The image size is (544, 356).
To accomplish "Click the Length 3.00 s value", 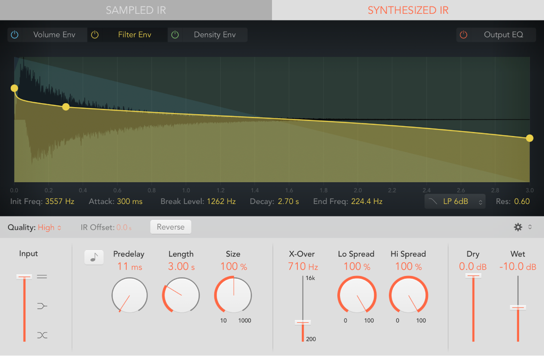I will click(181, 266).
